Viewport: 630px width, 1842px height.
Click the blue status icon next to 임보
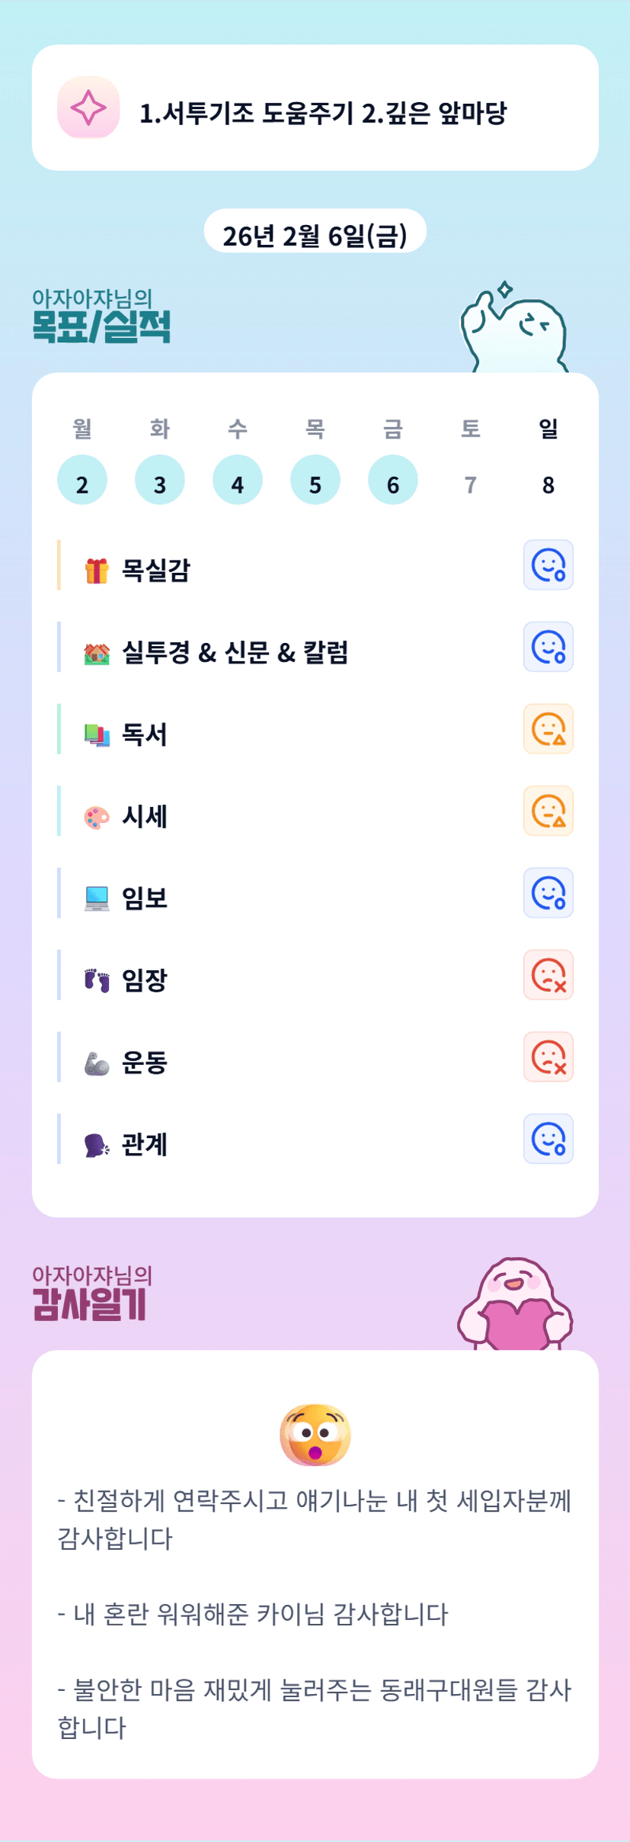(548, 893)
